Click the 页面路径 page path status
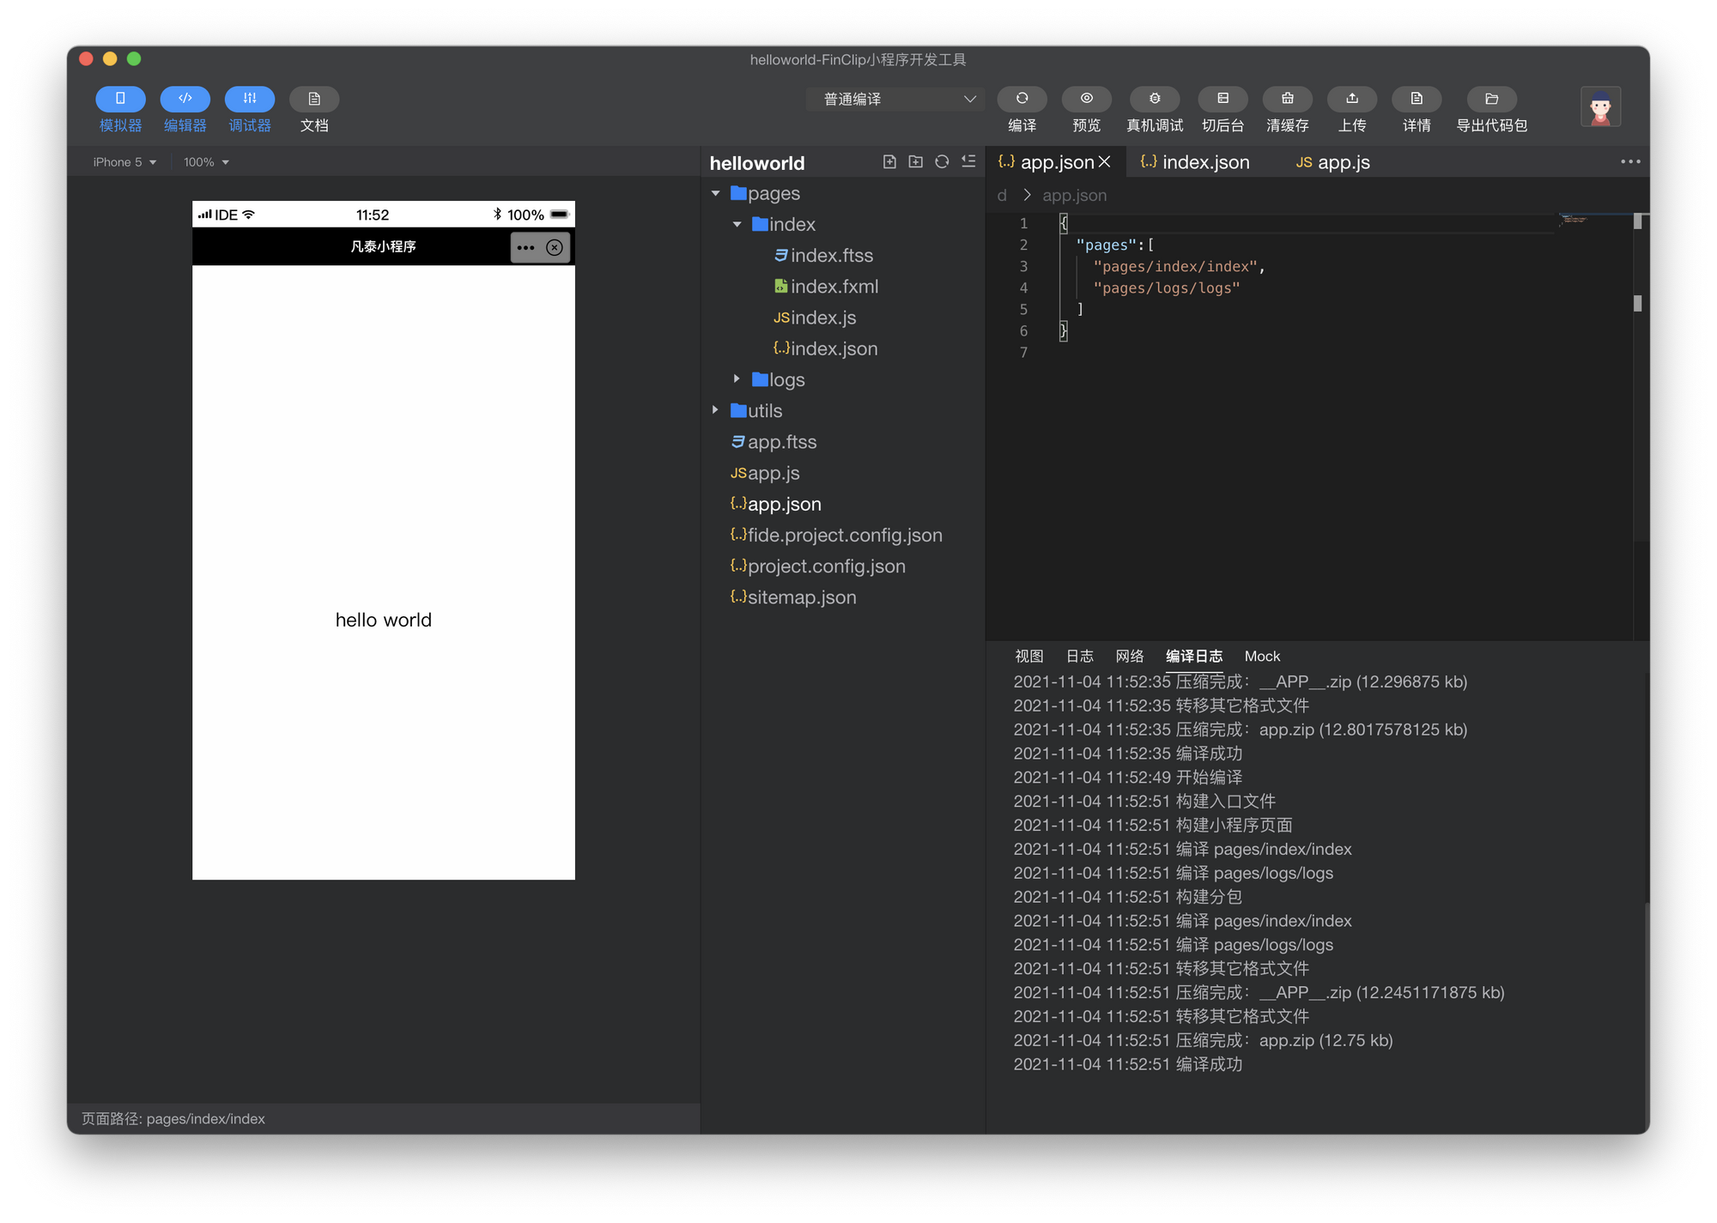Screen dimensions: 1717x1223 [173, 1118]
